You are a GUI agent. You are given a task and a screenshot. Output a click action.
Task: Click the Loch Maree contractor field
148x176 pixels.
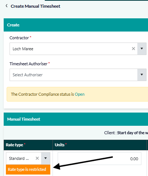pos(73,49)
